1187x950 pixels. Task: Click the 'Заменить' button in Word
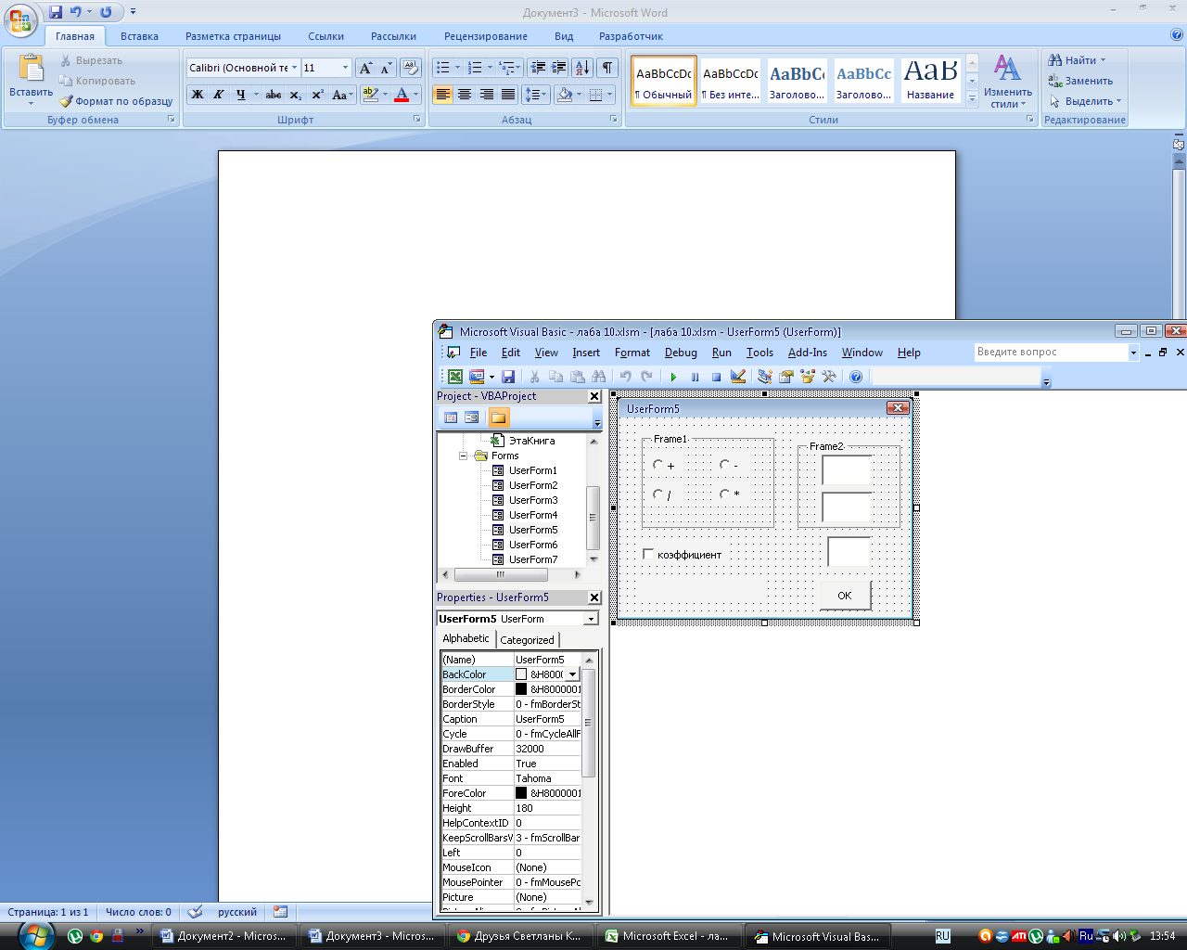pyautogui.click(x=1080, y=81)
